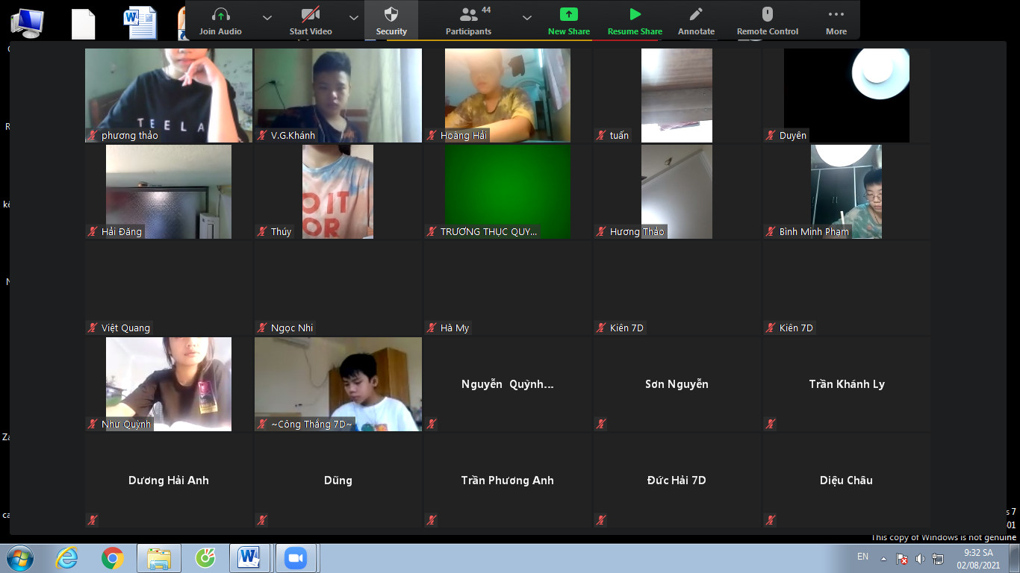Click the Windows Start button
The image size is (1020, 573).
click(20, 557)
